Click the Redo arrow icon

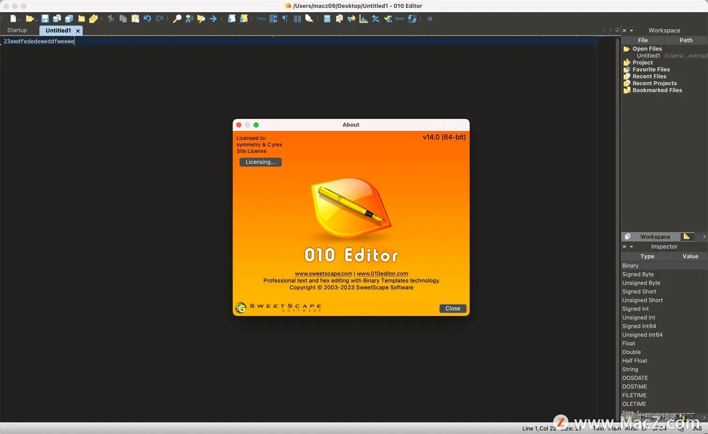[x=160, y=19]
